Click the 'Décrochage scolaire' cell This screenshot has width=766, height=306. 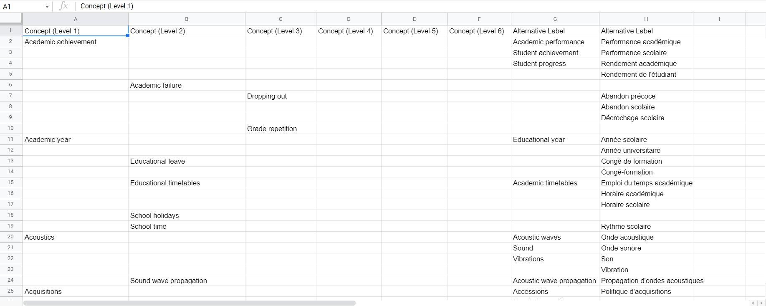[x=645, y=118]
